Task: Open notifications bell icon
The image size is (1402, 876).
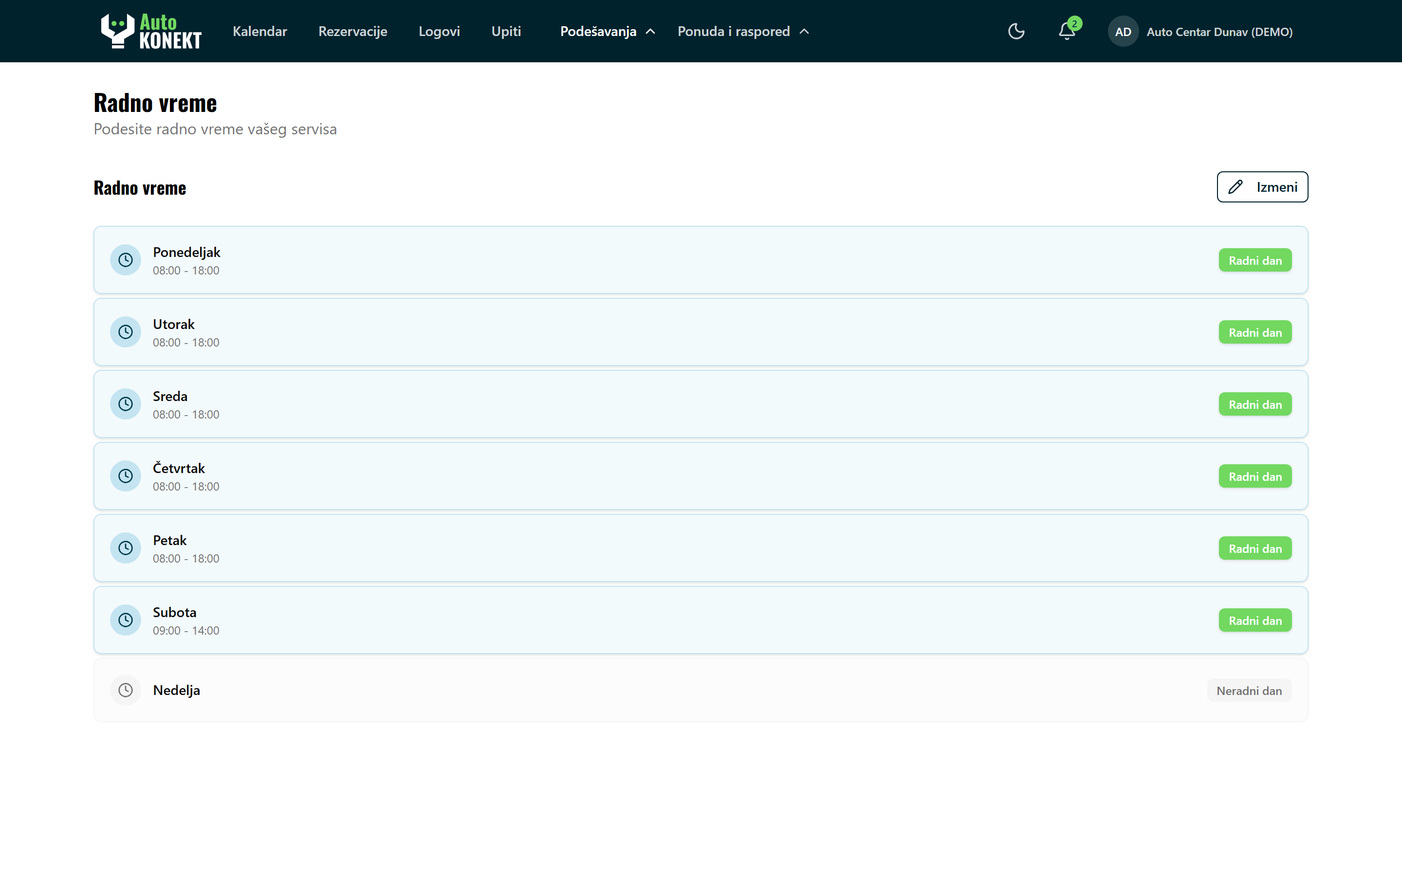Action: (x=1067, y=31)
